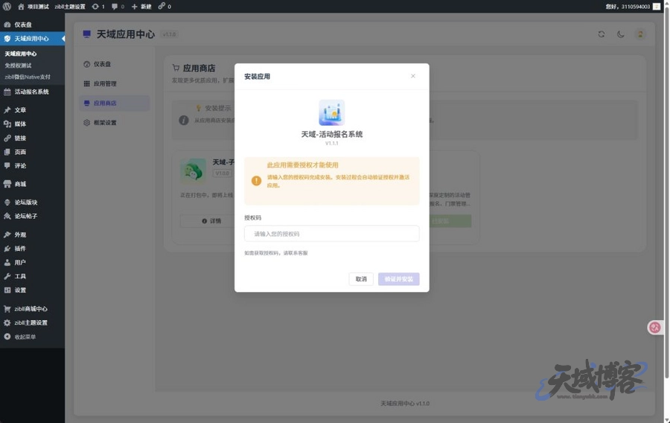Open 活动报名系统 in the sidebar
Screen dimensions: 670x423
point(33,92)
